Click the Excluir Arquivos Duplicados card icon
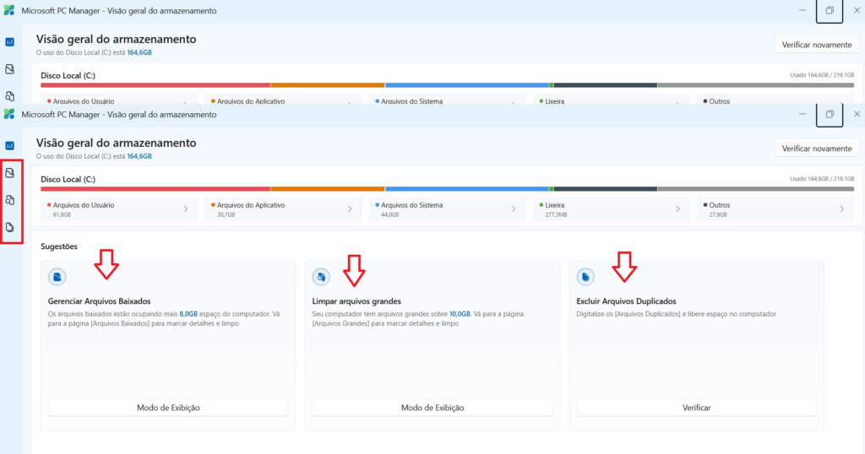The height and width of the screenshot is (454, 865). click(585, 277)
